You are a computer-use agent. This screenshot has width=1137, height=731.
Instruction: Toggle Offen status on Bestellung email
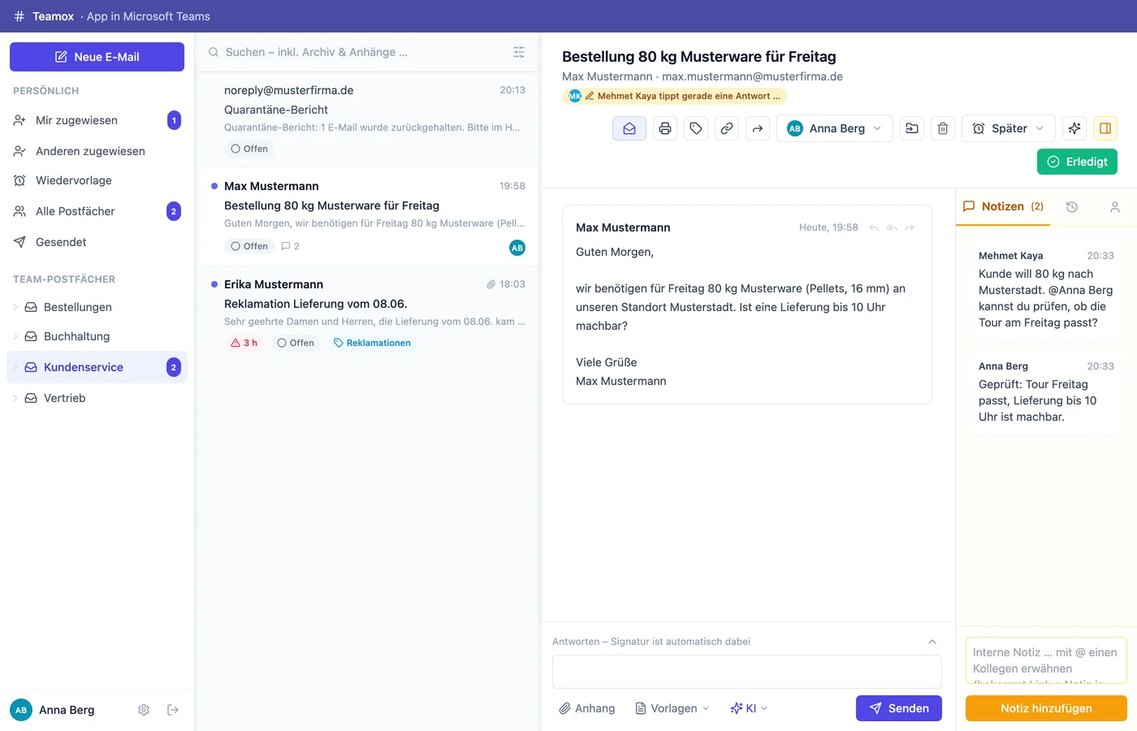[x=249, y=246]
